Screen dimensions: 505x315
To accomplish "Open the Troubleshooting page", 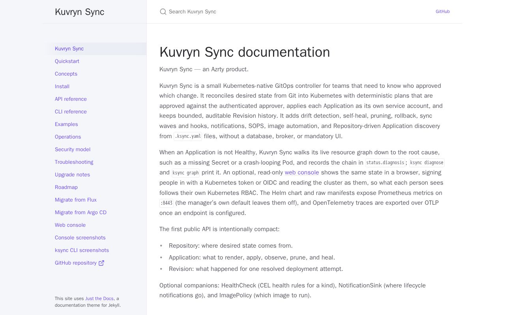I will [x=74, y=162].
